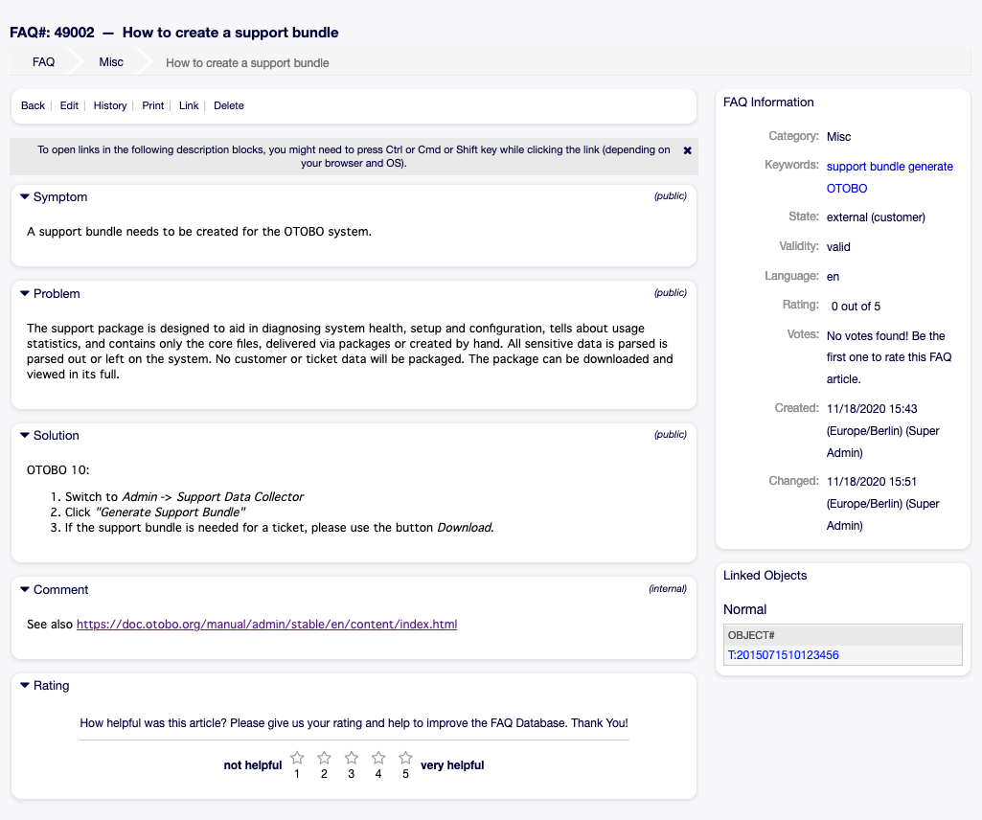This screenshot has width=982, height=820.
Task: Collapse the Problem block
Action: (26, 294)
